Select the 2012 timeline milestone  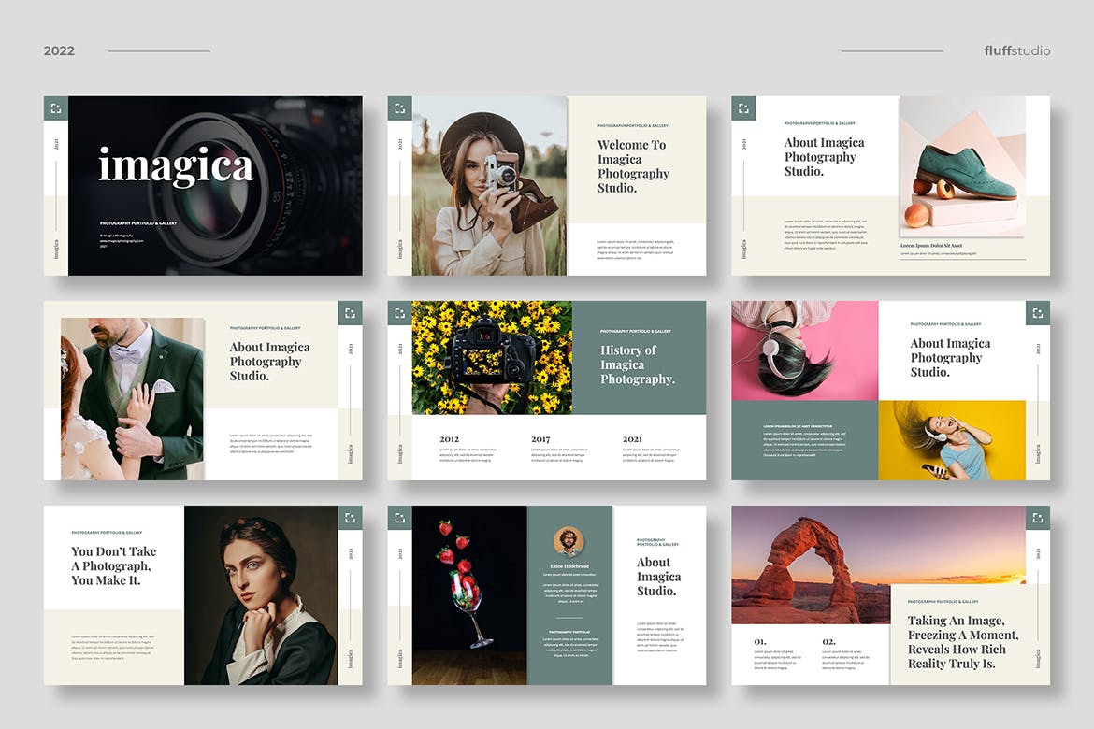(449, 438)
